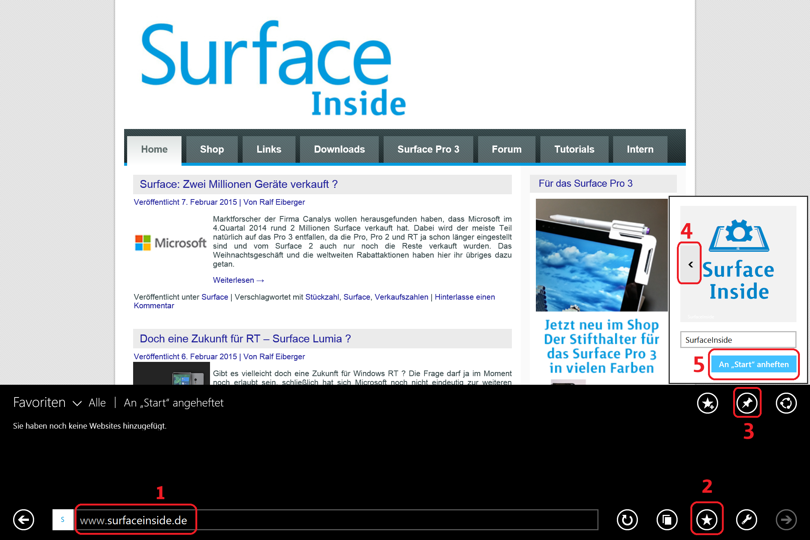Screen dimensions: 810x540
Task: Open the Tutorials navigation tab
Action: (x=574, y=149)
